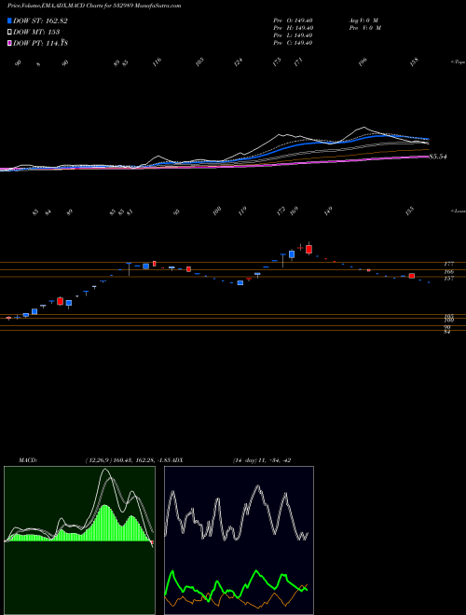Select the Pre H: 149.40 value
466x615 pixels.
coord(293,28)
